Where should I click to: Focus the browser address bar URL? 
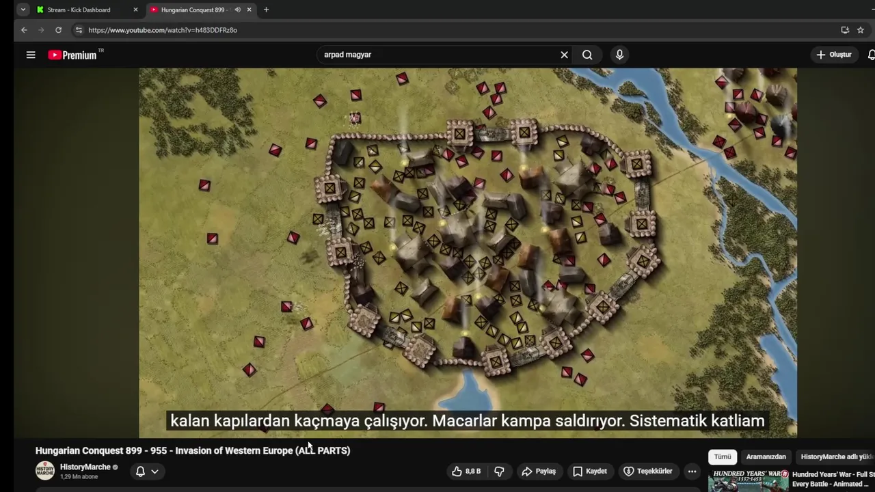pos(163,30)
